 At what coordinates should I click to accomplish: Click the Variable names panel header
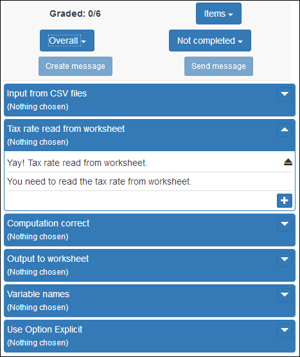[x=141, y=301]
